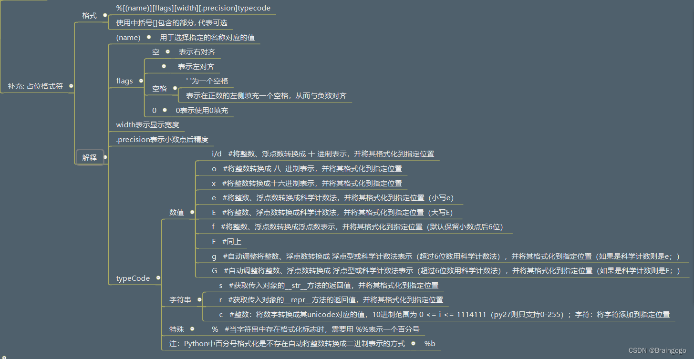Select the %b node
This screenshot has height=359, width=694.
(430, 343)
